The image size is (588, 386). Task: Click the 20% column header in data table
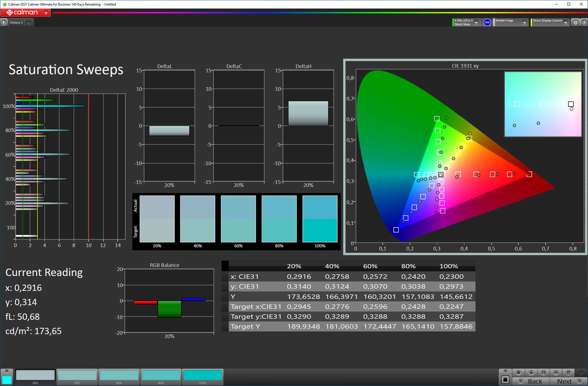point(294,266)
